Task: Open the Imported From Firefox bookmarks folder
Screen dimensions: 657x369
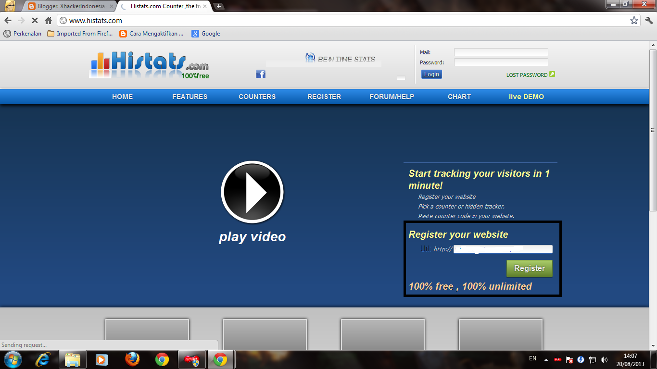Action: 80,34
